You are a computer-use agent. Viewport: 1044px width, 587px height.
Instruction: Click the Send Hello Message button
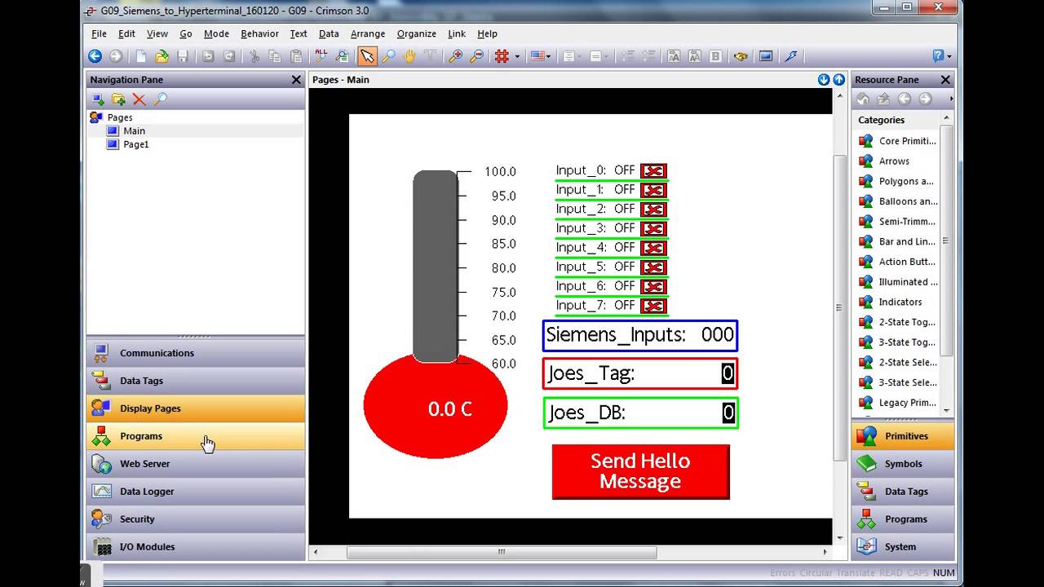[640, 471]
